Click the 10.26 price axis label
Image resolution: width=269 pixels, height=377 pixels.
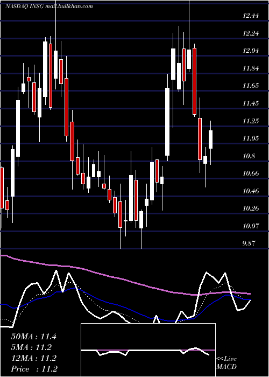point(251,208)
